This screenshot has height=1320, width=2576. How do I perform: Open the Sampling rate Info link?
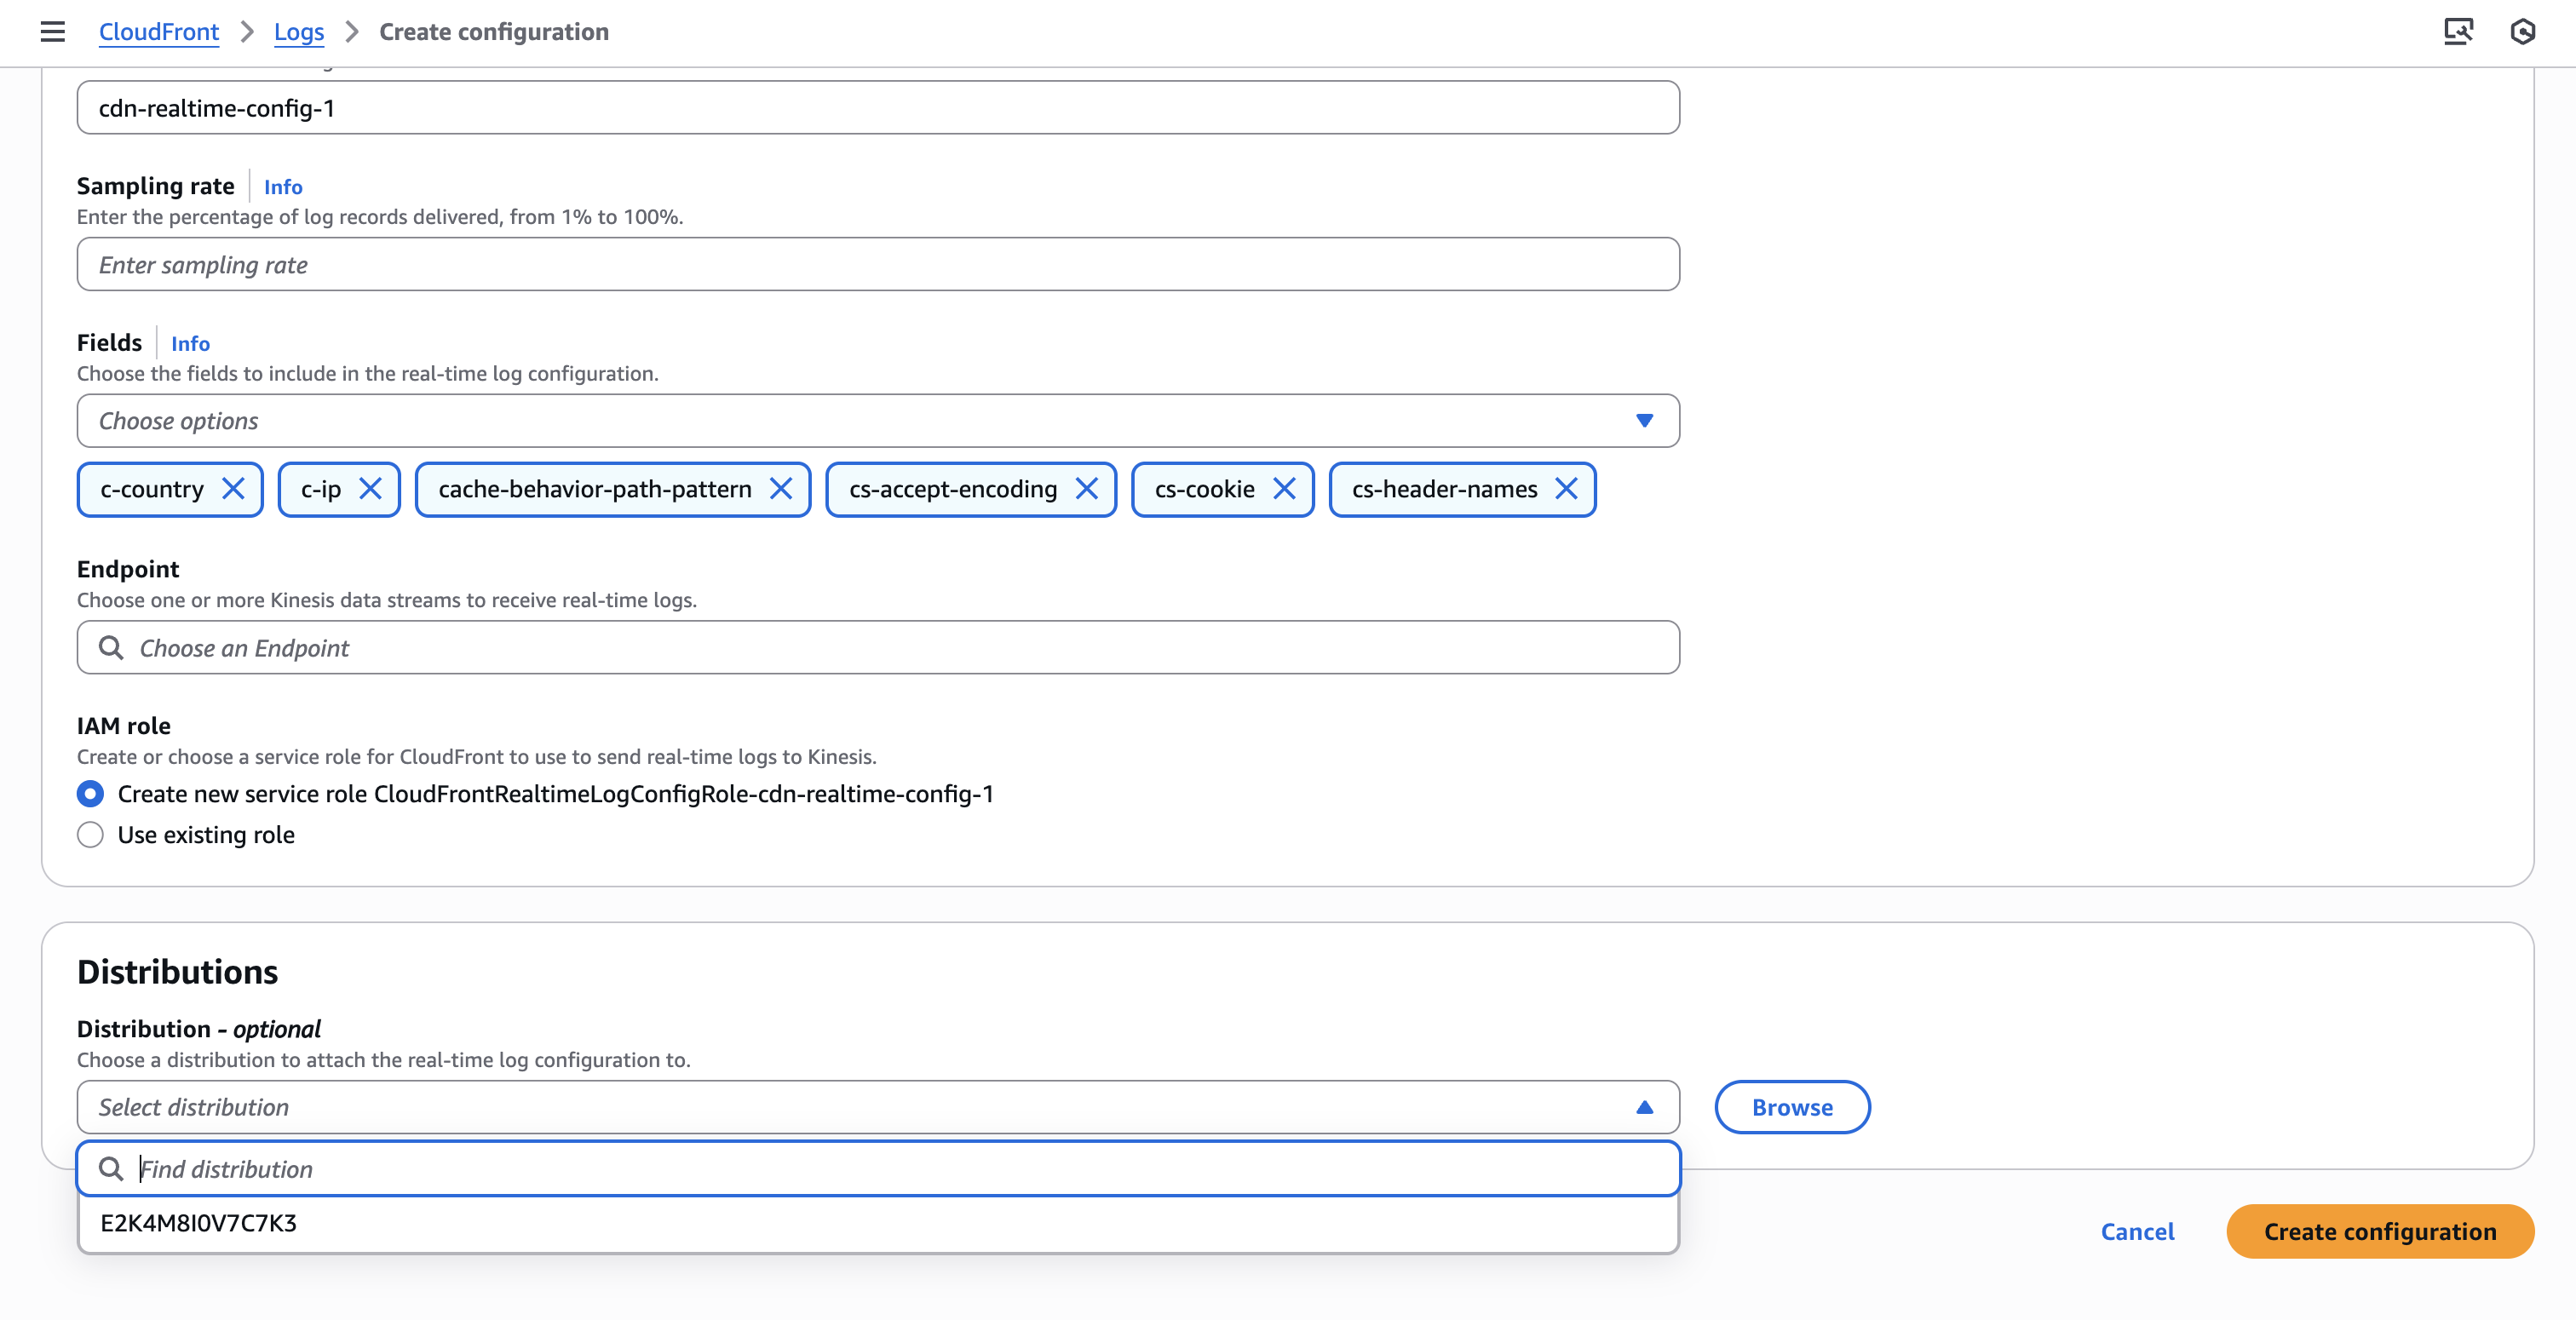click(x=282, y=186)
